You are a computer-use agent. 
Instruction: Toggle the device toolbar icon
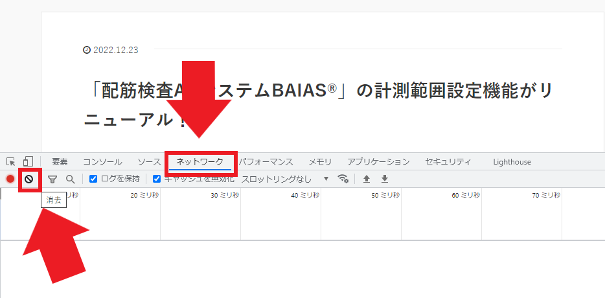click(28, 161)
